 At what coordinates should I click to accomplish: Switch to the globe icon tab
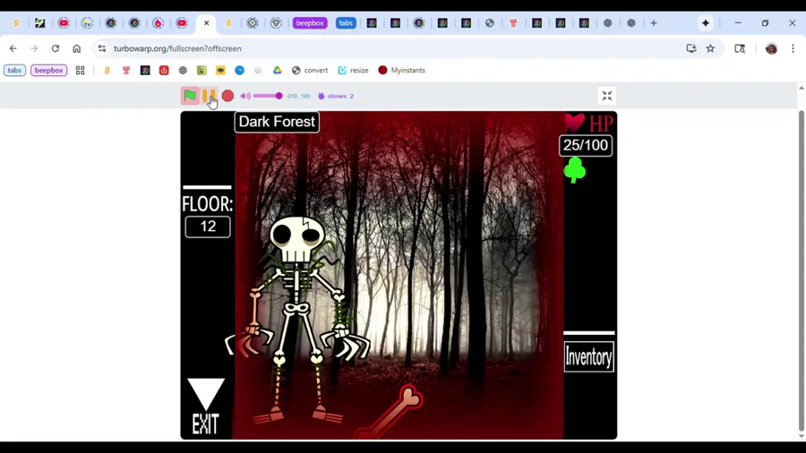click(489, 23)
